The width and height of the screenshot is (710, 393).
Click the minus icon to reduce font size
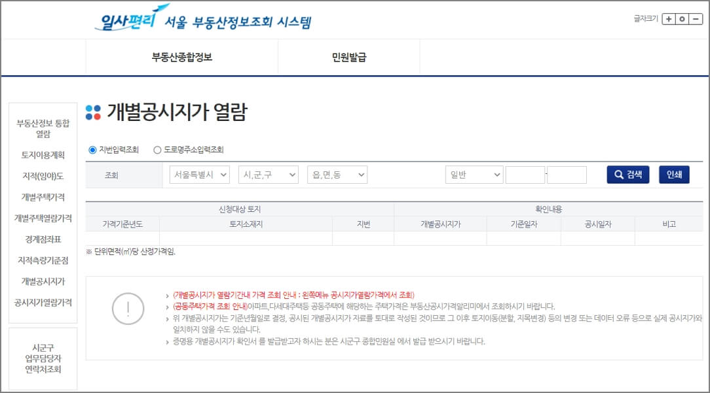click(696, 19)
